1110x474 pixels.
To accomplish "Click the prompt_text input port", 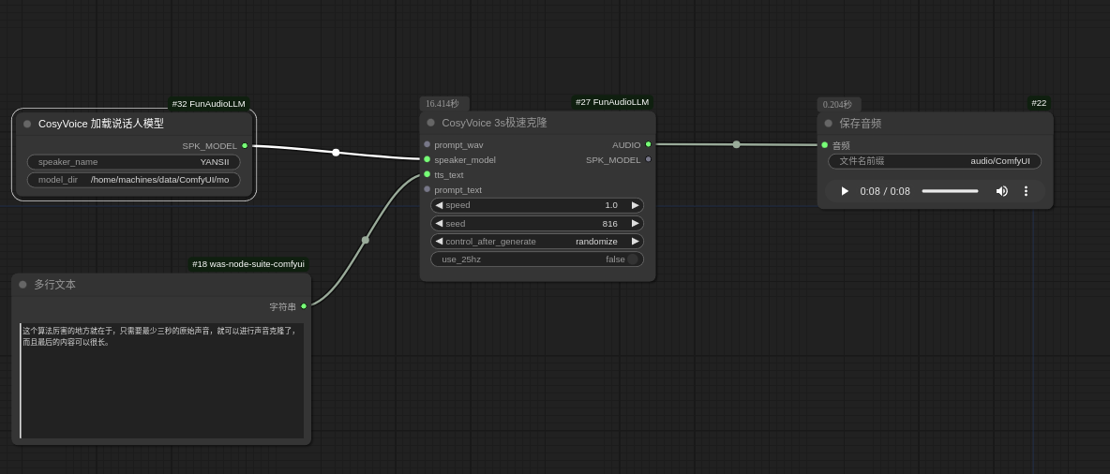I will coord(427,189).
